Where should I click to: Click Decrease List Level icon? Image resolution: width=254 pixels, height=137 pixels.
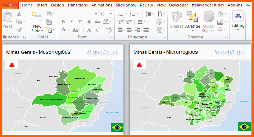click(121, 22)
